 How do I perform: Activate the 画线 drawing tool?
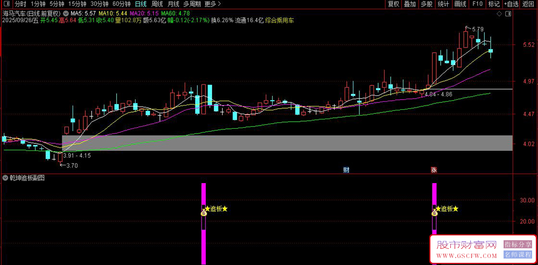460,4
